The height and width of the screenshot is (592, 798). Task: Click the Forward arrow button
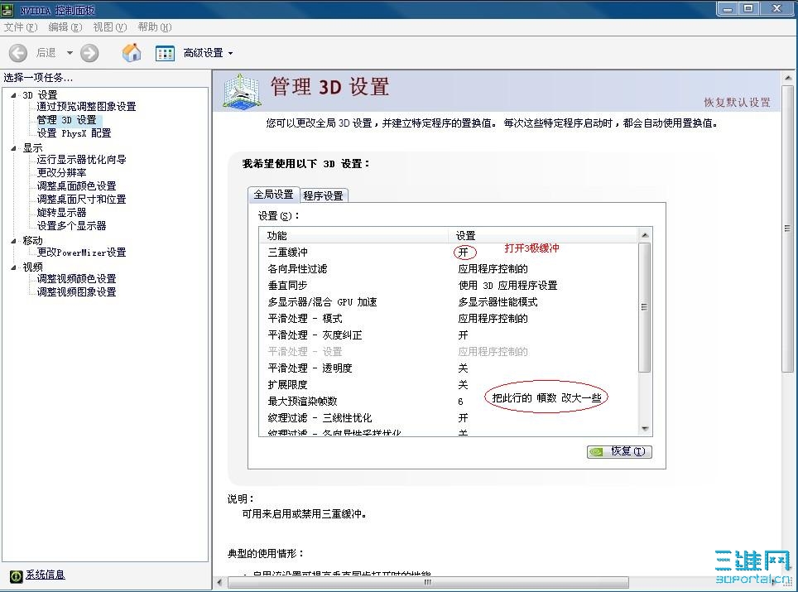tap(89, 52)
